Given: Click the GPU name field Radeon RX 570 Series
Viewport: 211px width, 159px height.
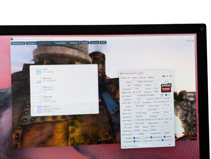Looking at the screenshot, I should tap(145, 82).
